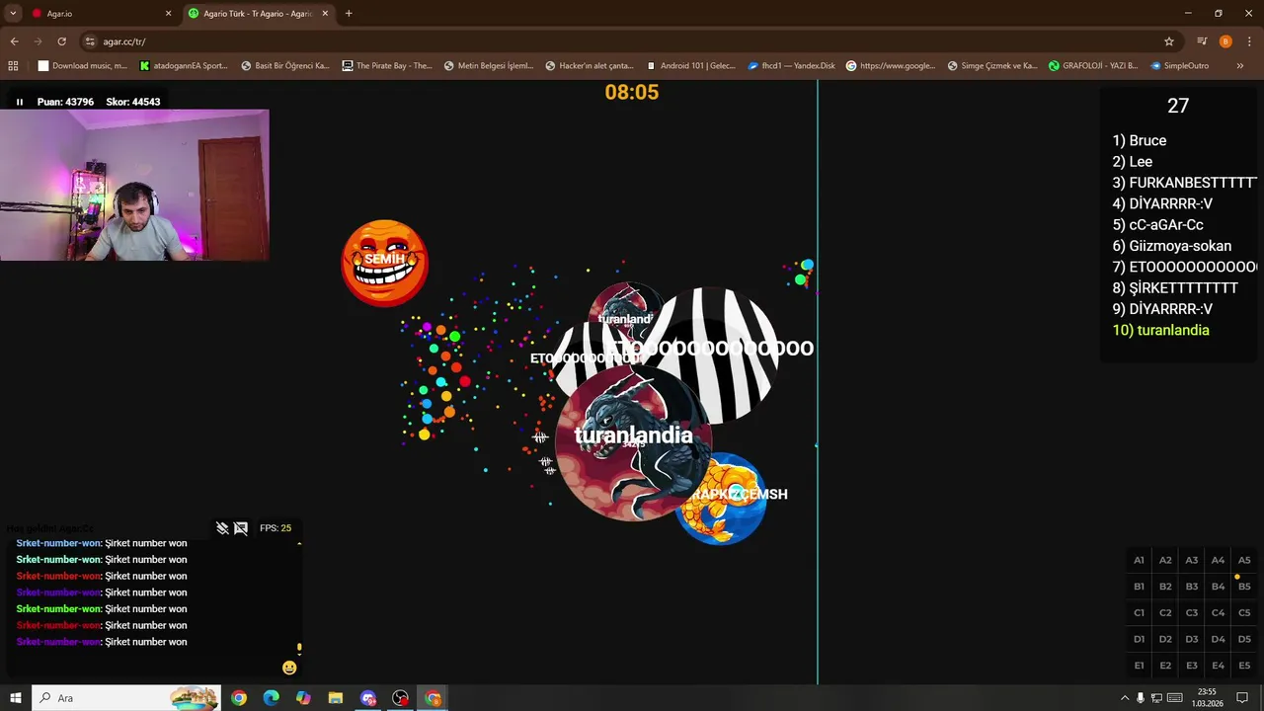Open Microsoft Edge from the taskbar

(272, 698)
